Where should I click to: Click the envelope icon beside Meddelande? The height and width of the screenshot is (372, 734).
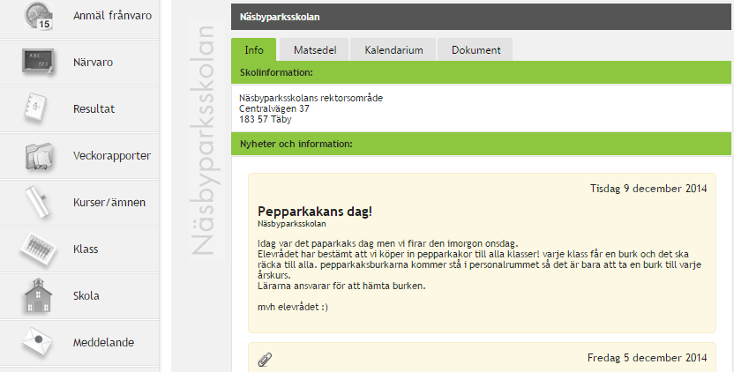[x=37, y=342]
